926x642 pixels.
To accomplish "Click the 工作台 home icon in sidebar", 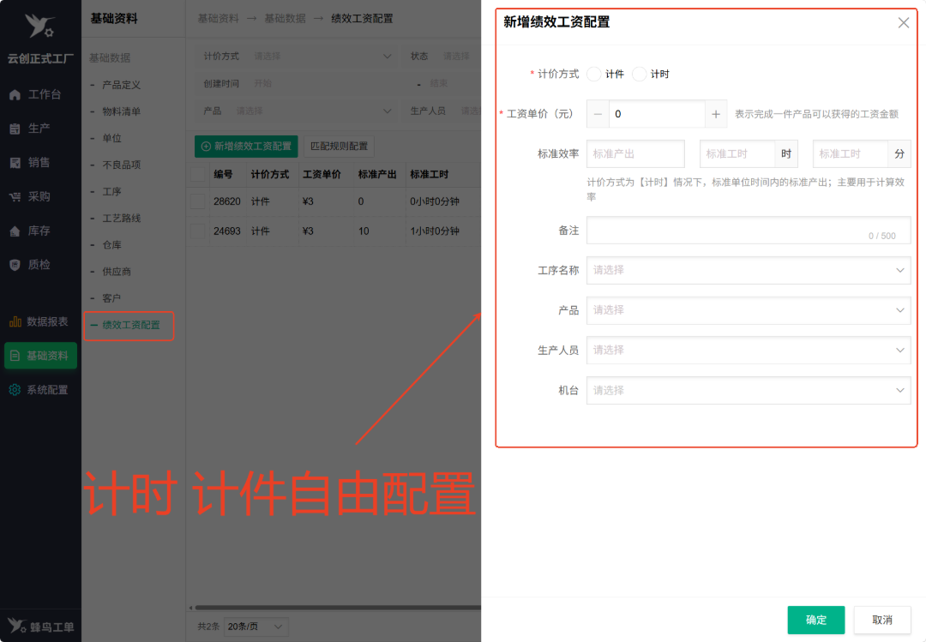I will coord(15,94).
